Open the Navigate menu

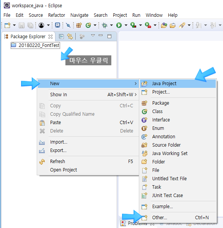point(80,15)
